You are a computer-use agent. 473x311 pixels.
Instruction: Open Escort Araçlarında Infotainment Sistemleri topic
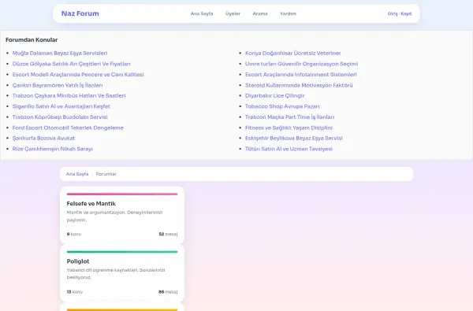(x=301, y=75)
